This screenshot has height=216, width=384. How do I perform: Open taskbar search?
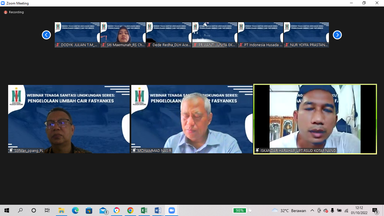click(x=20, y=210)
